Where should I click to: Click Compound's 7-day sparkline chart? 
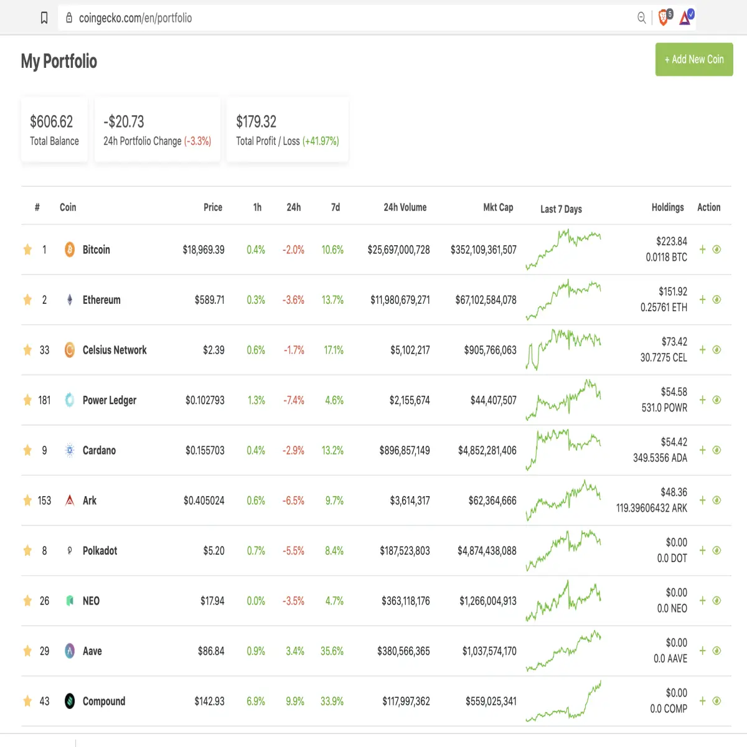point(563,702)
